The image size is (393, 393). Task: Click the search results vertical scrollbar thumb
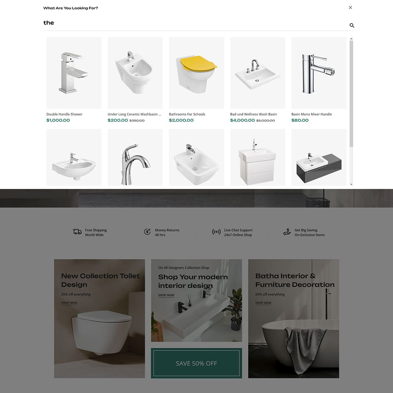coord(351,94)
